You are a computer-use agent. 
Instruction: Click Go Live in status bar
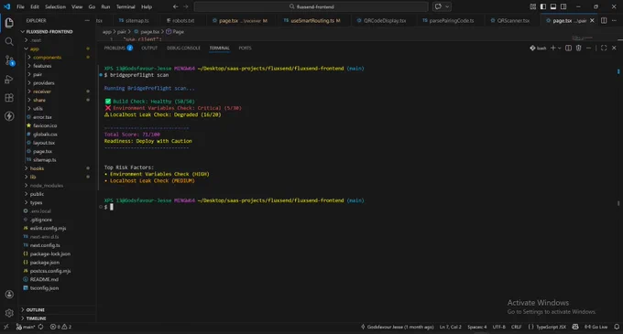(596, 327)
